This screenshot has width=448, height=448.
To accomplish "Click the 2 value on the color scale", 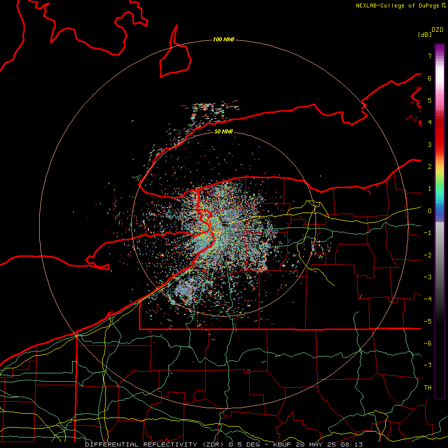I will click(x=430, y=167).
